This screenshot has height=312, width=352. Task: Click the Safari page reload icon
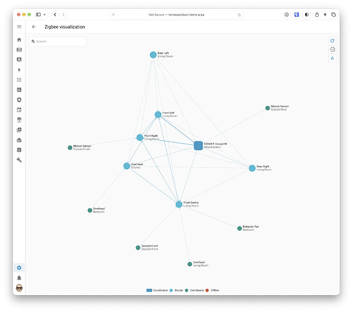click(239, 15)
